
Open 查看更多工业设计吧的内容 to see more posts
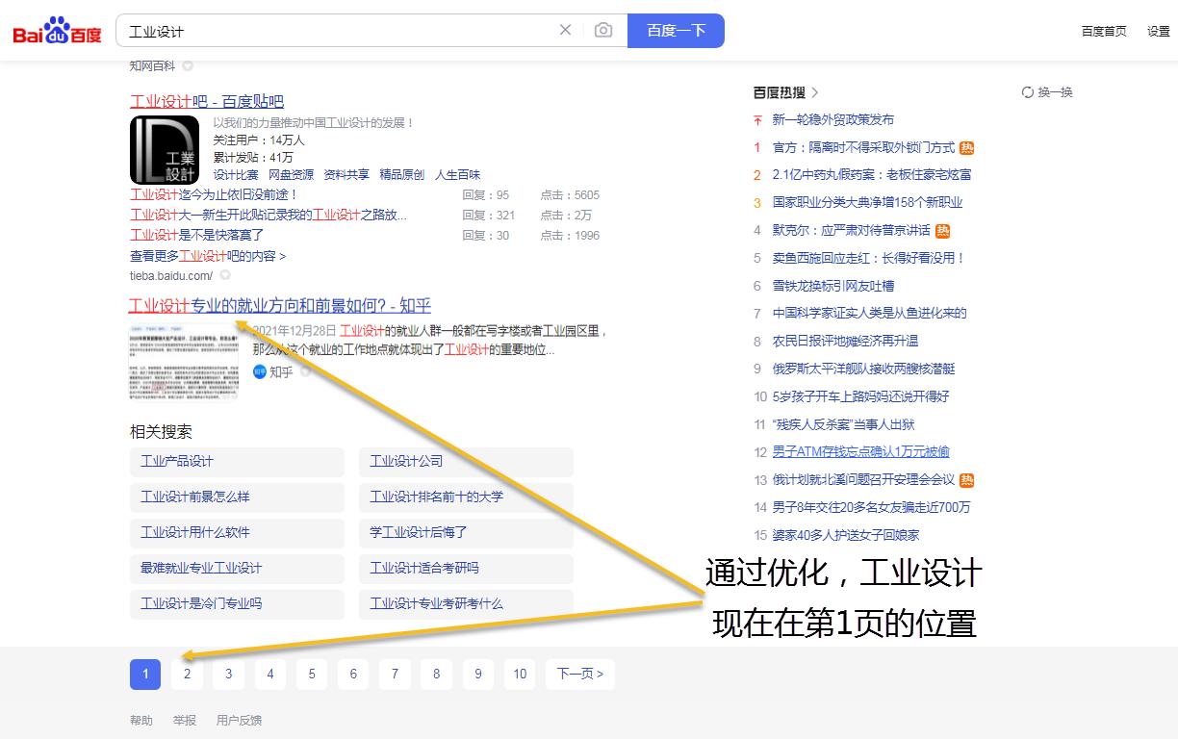tap(209, 256)
